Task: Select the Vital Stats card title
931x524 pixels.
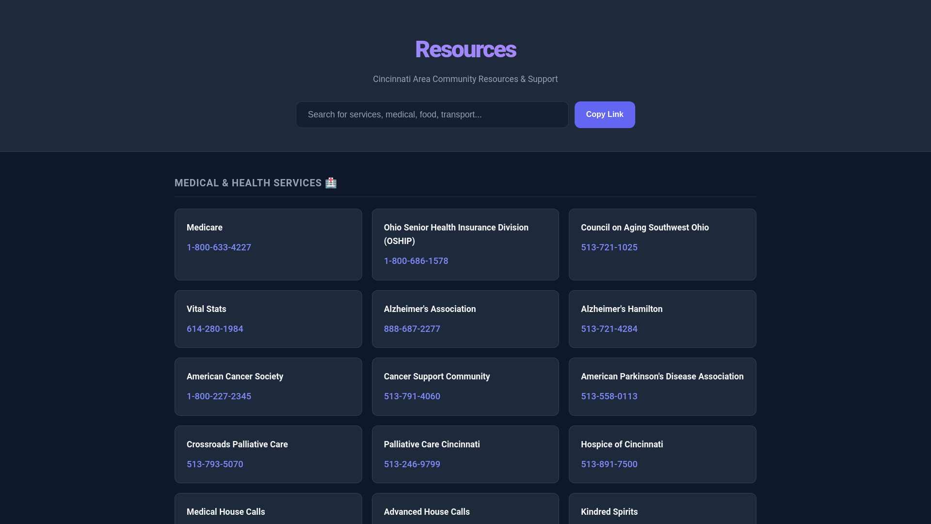Action: pos(207,309)
